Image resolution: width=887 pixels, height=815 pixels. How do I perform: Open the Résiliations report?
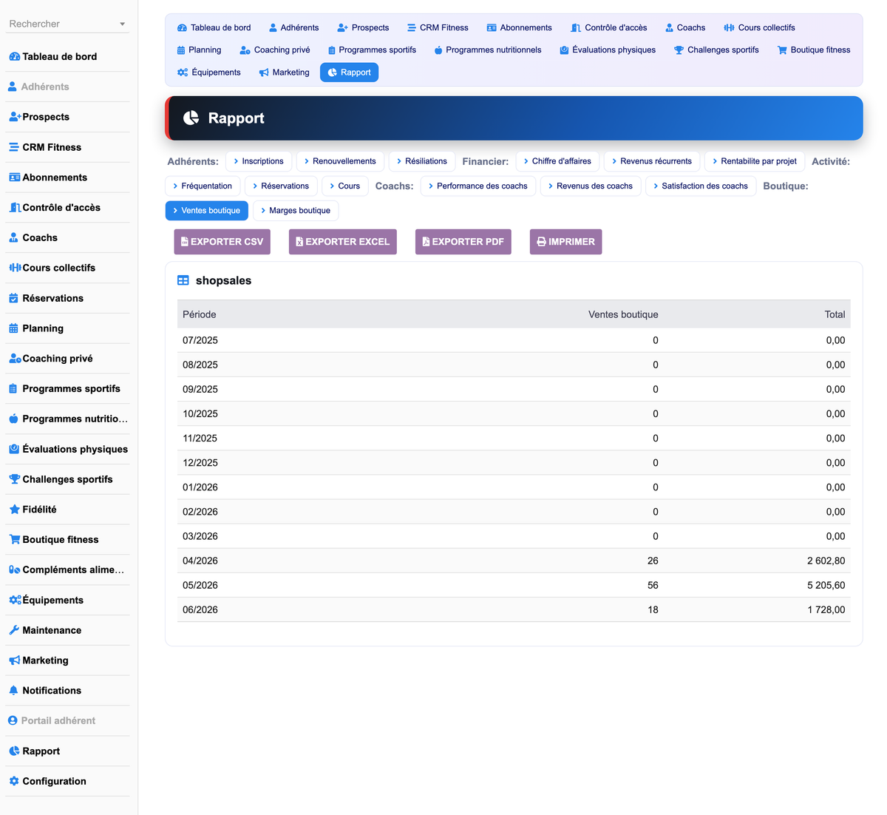point(422,161)
